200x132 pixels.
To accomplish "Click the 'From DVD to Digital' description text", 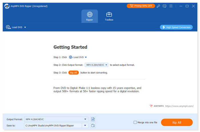I will point(97,90).
